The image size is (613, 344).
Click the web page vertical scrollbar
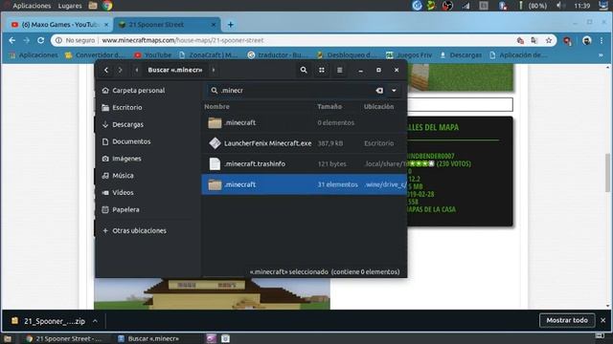point(607,173)
